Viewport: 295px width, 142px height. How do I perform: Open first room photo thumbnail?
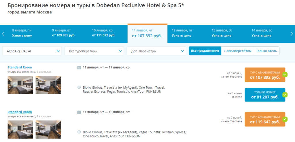[x=20, y=85]
